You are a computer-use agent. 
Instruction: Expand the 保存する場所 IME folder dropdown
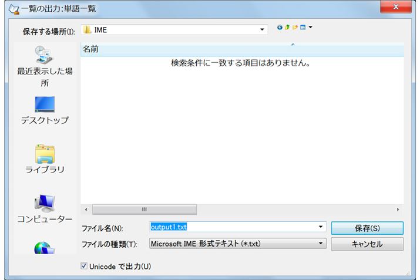(x=262, y=29)
